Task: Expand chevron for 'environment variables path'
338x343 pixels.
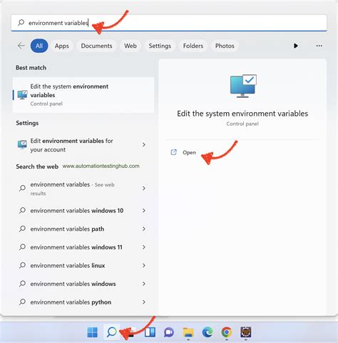Action: click(x=144, y=229)
